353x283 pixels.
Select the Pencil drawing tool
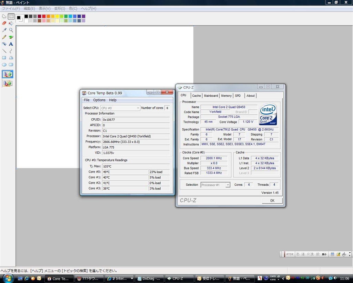[x=4, y=37]
